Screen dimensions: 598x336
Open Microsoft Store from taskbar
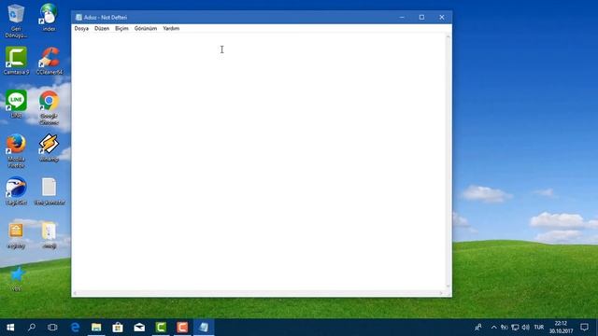[118, 328]
